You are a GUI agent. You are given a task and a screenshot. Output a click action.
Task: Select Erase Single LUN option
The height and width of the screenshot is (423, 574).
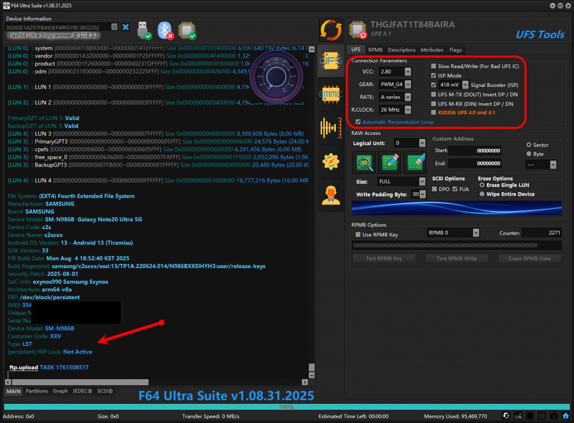coord(482,185)
